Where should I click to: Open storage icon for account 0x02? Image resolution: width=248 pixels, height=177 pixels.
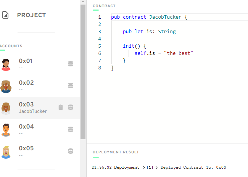click(71, 85)
